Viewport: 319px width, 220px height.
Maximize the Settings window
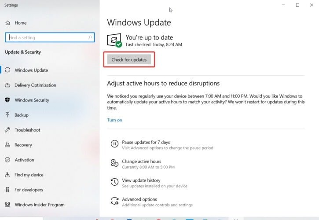[297, 5]
